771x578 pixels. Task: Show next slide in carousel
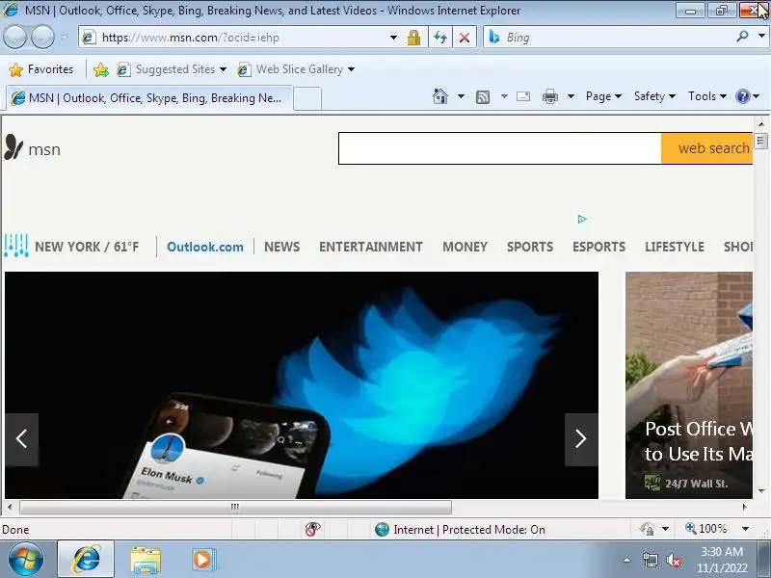point(581,439)
